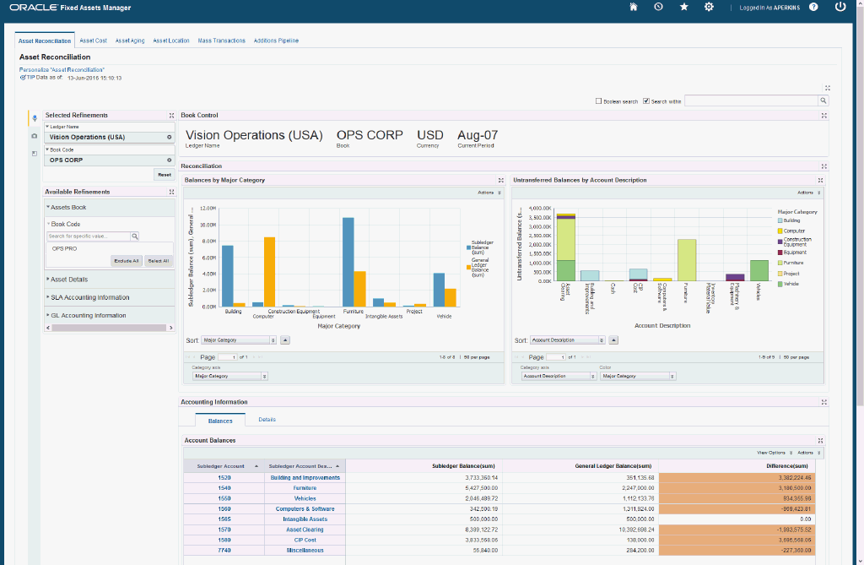Open the Settings gear icon
The height and width of the screenshot is (565, 864).
click(x=709, y=7)
